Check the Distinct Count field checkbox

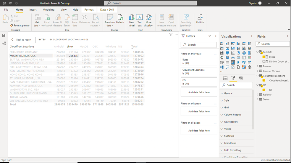coord(264,61)
